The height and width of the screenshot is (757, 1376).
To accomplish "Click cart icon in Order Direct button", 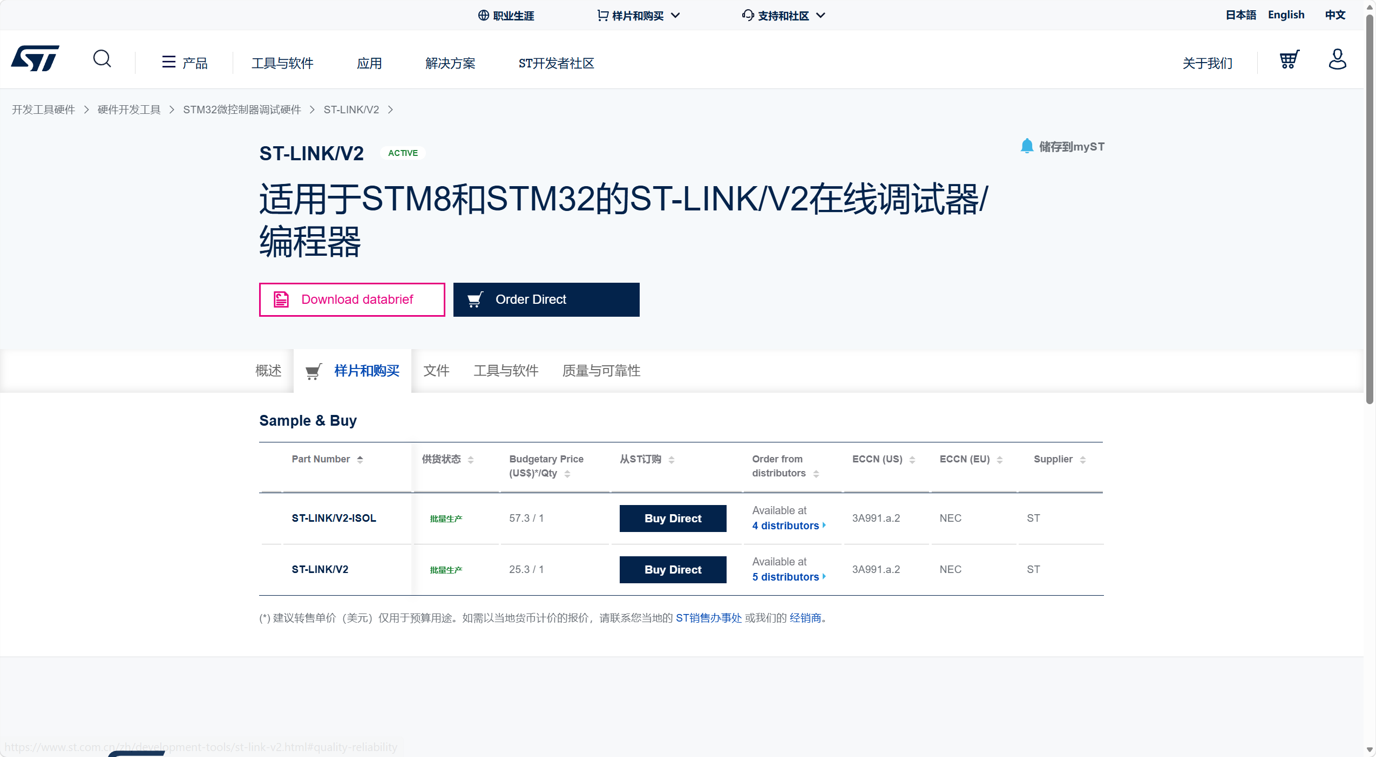I will click(x=475, y=299).
